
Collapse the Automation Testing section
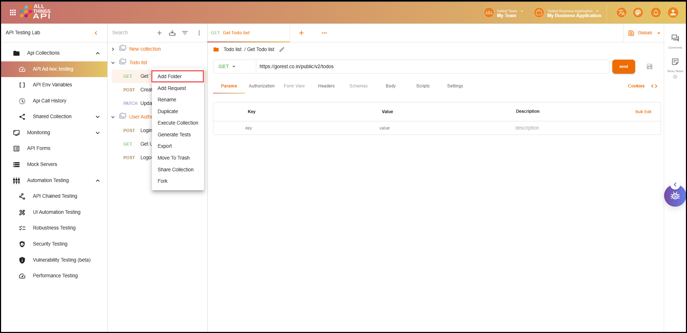pos(98,181)
